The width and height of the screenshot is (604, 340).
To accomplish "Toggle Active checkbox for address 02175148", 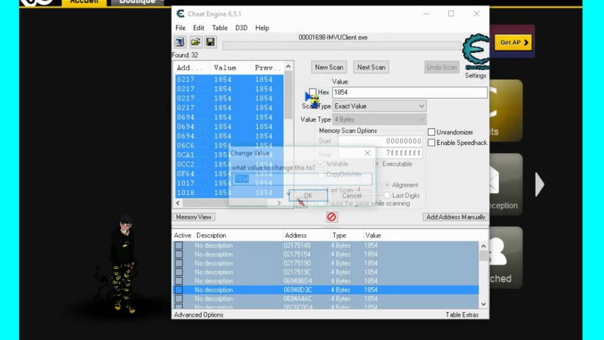I will click(x=179, y=246).
